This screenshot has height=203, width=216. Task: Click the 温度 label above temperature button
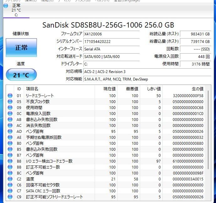point(21,64)
